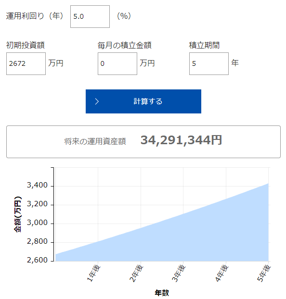286x299 pixels.
Task: Click the 3,000 y-axis label
Action: tap(37, 223)
